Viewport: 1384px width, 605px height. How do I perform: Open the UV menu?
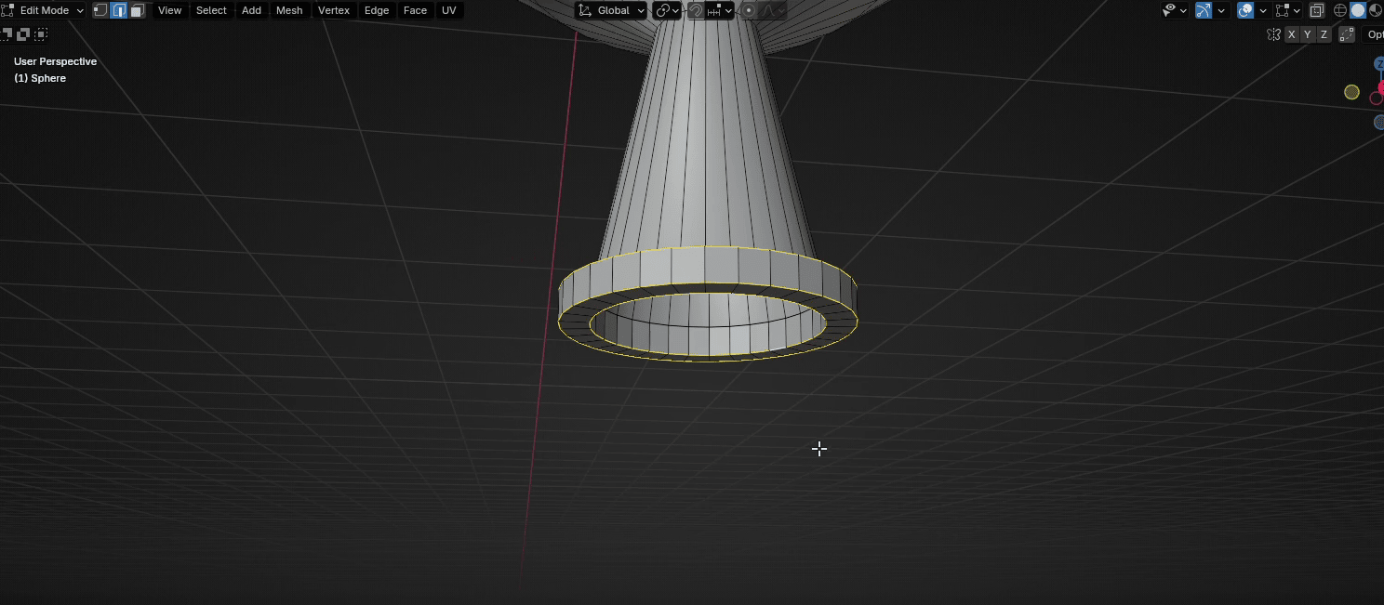(x=448, y=10)
